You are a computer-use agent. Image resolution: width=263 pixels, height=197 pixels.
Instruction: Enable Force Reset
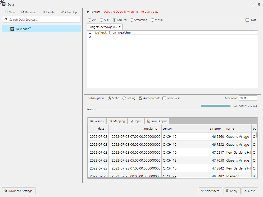tap(164, 98)
